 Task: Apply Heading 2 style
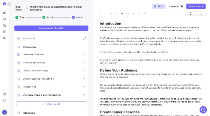coord(122,13)
